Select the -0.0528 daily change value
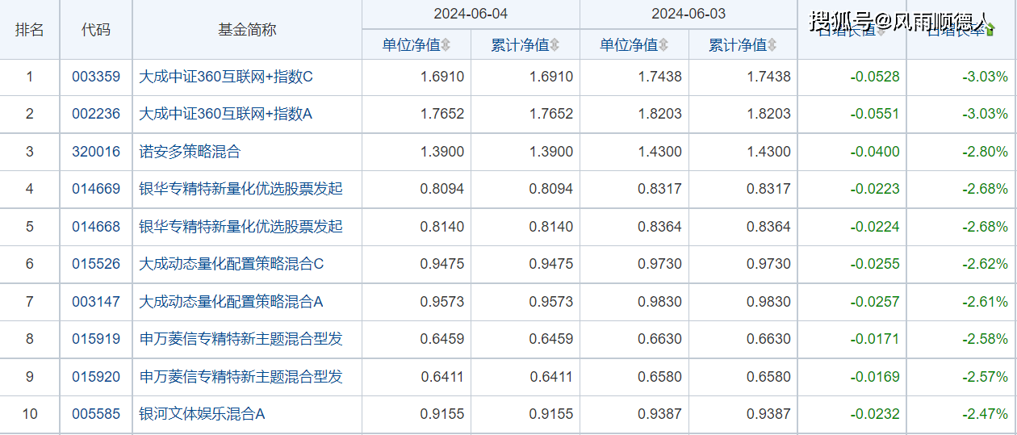1017x435 pixels. [x=875, y=77]
